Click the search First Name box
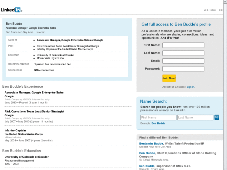Image resolution: width=227 pixels, height=170 pixels. point(158,118)
